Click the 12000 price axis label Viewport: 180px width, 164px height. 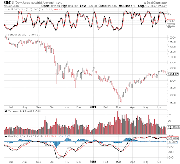coord(172,38)
